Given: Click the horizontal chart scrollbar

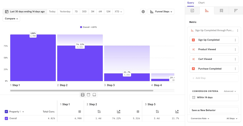Looking at the screenshot, I should (x=82, y=91).
